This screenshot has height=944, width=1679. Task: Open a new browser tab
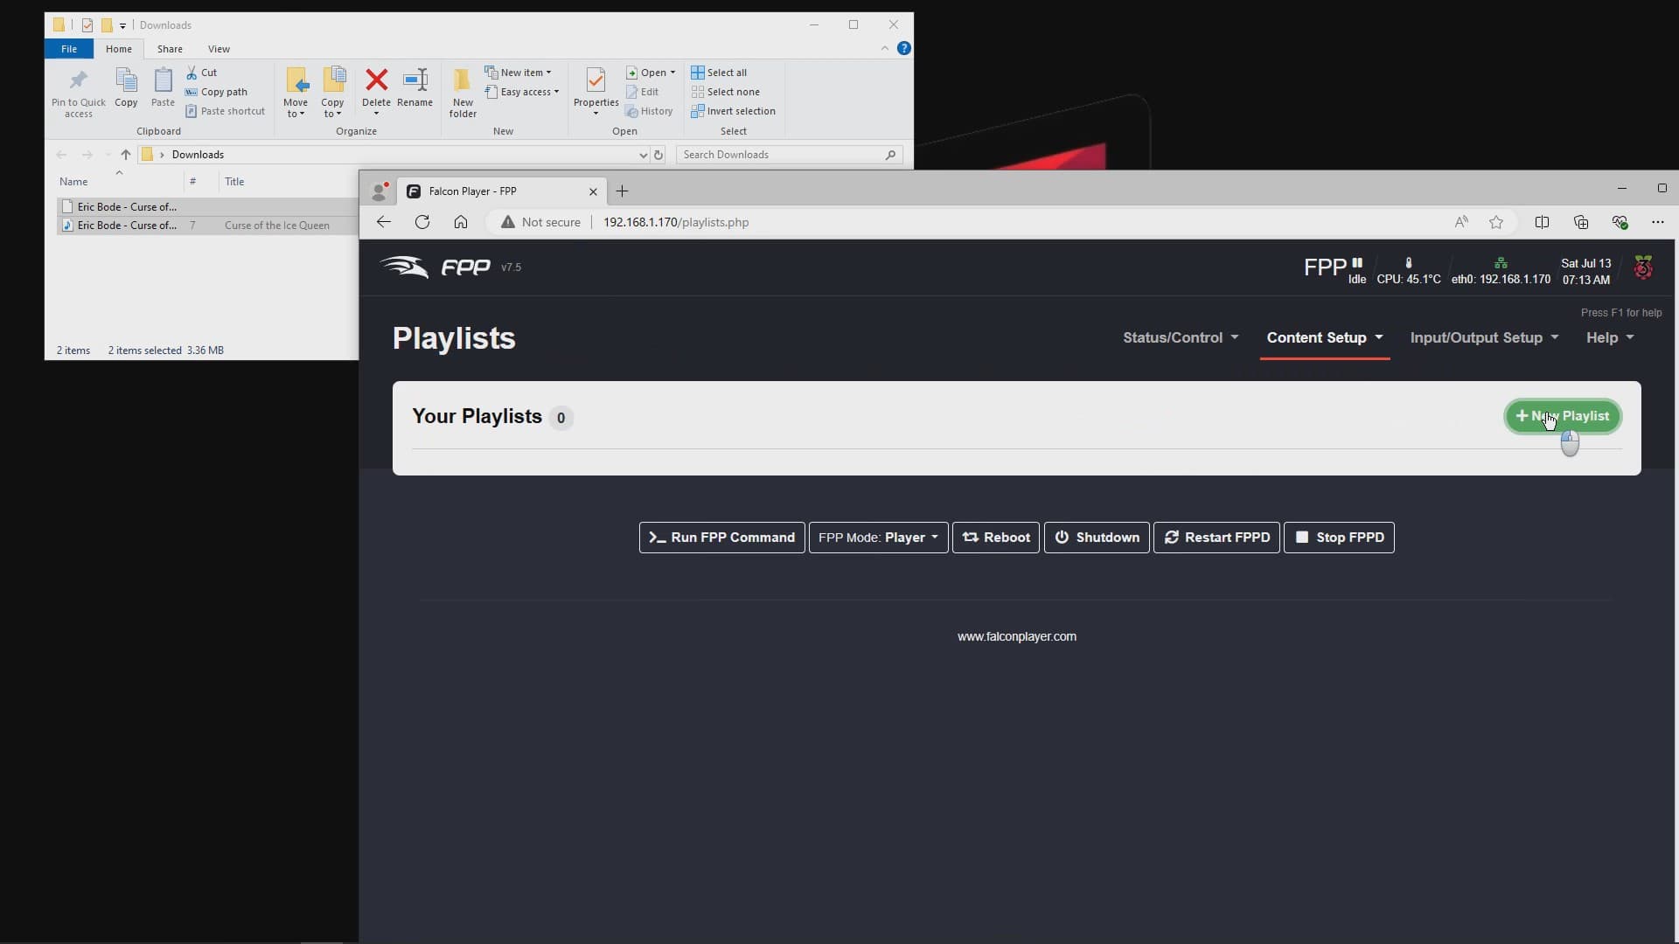(622, 191)
